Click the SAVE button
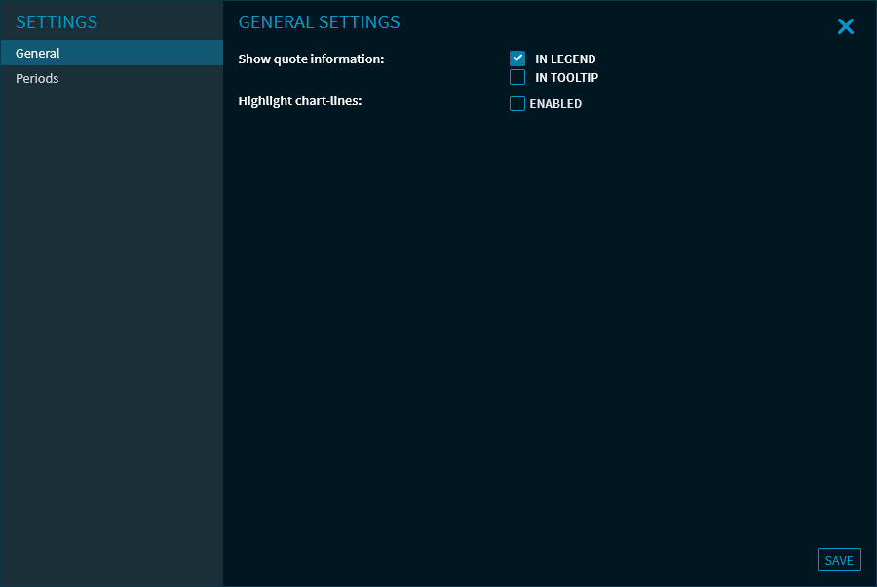877x587 pixels. click(838, 560)
